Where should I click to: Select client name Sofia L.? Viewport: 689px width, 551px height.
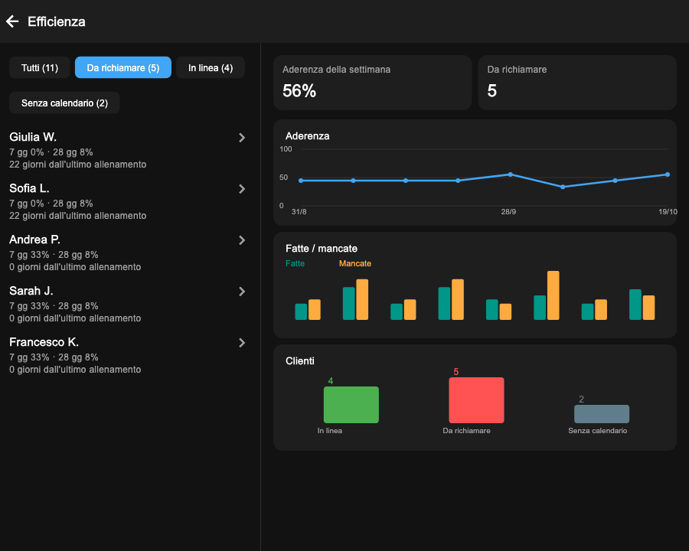29,188
